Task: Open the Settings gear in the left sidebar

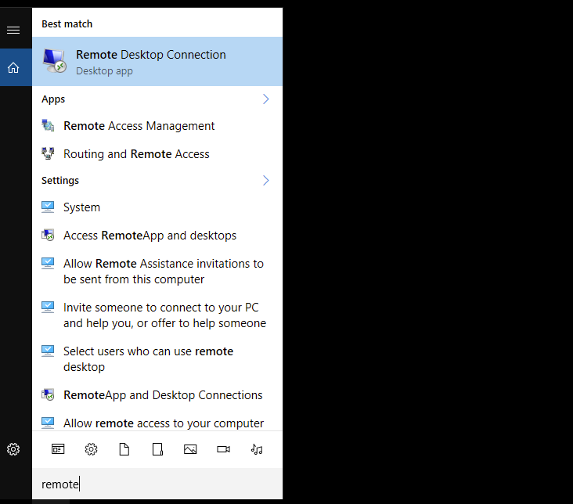Action: point(13,449)
